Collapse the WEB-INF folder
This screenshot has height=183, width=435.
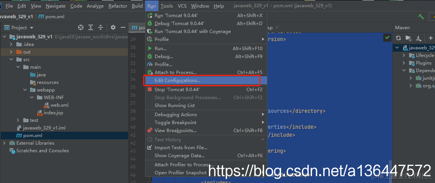pyautogui.click(x=32, y=98)
